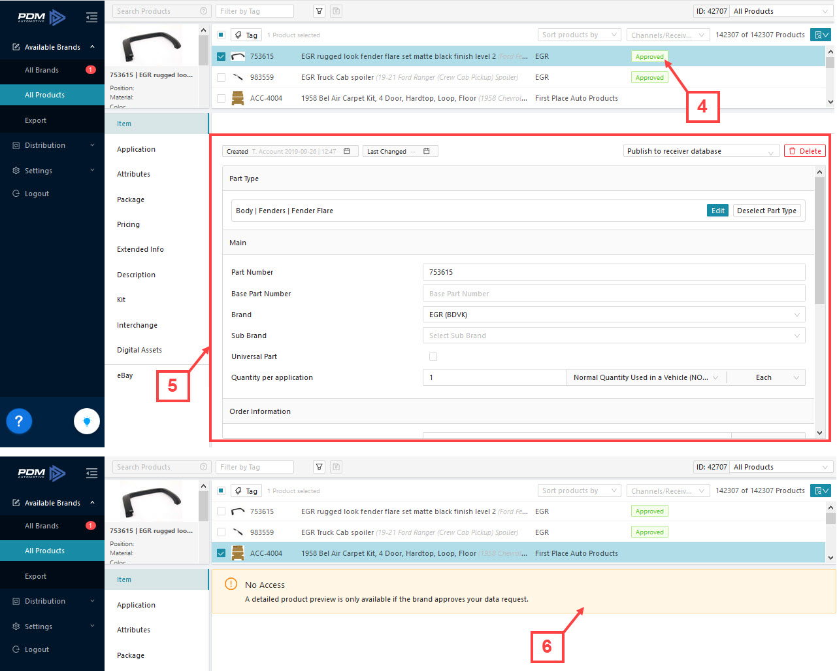The height and width of the screenshot is (671, 837).
Task: Collapse sidebar via hamburger icon in upper screenshot
Action: point(91,17)
